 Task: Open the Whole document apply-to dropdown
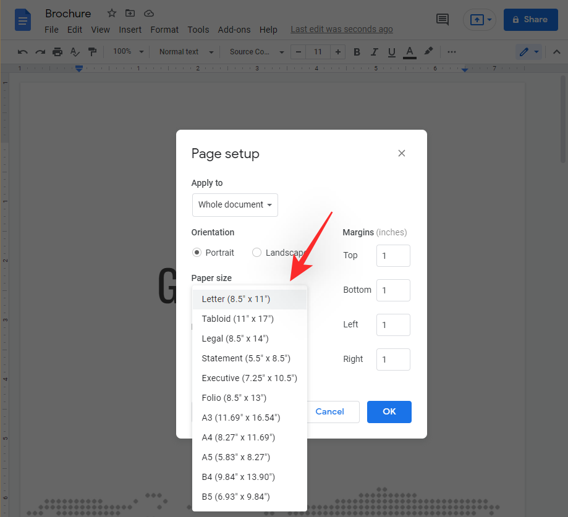point(235,205)
